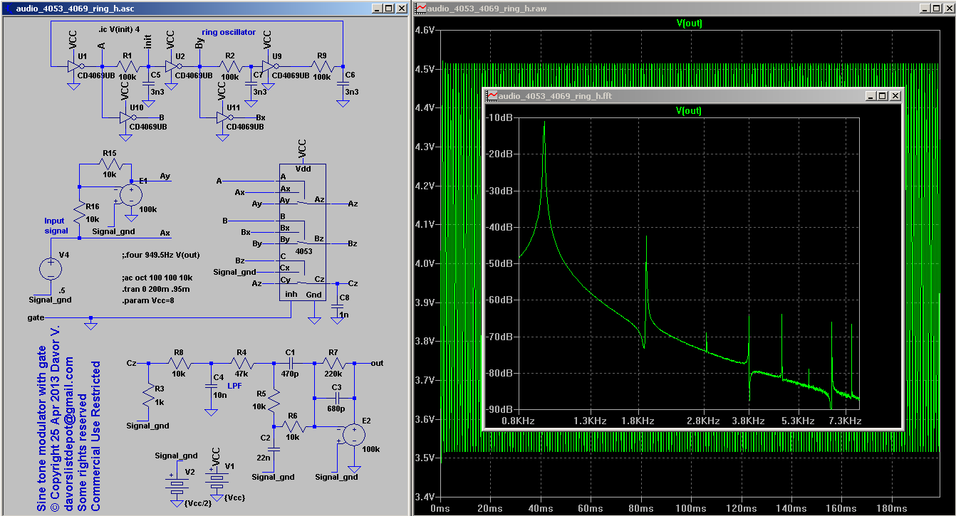
Task: Click the davorslistdepot@gmail.com text
Action: pyautogui.click(x=70, y=433)
